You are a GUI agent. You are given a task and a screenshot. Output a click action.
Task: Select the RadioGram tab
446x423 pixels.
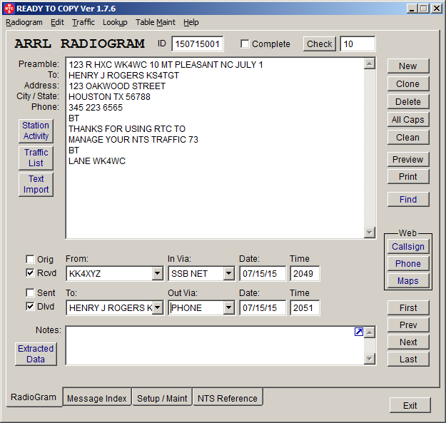pyautogui.click(x=34, y=397)
